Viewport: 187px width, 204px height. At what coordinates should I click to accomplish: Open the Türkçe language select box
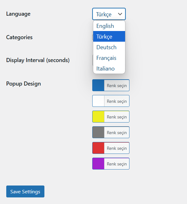109,14
